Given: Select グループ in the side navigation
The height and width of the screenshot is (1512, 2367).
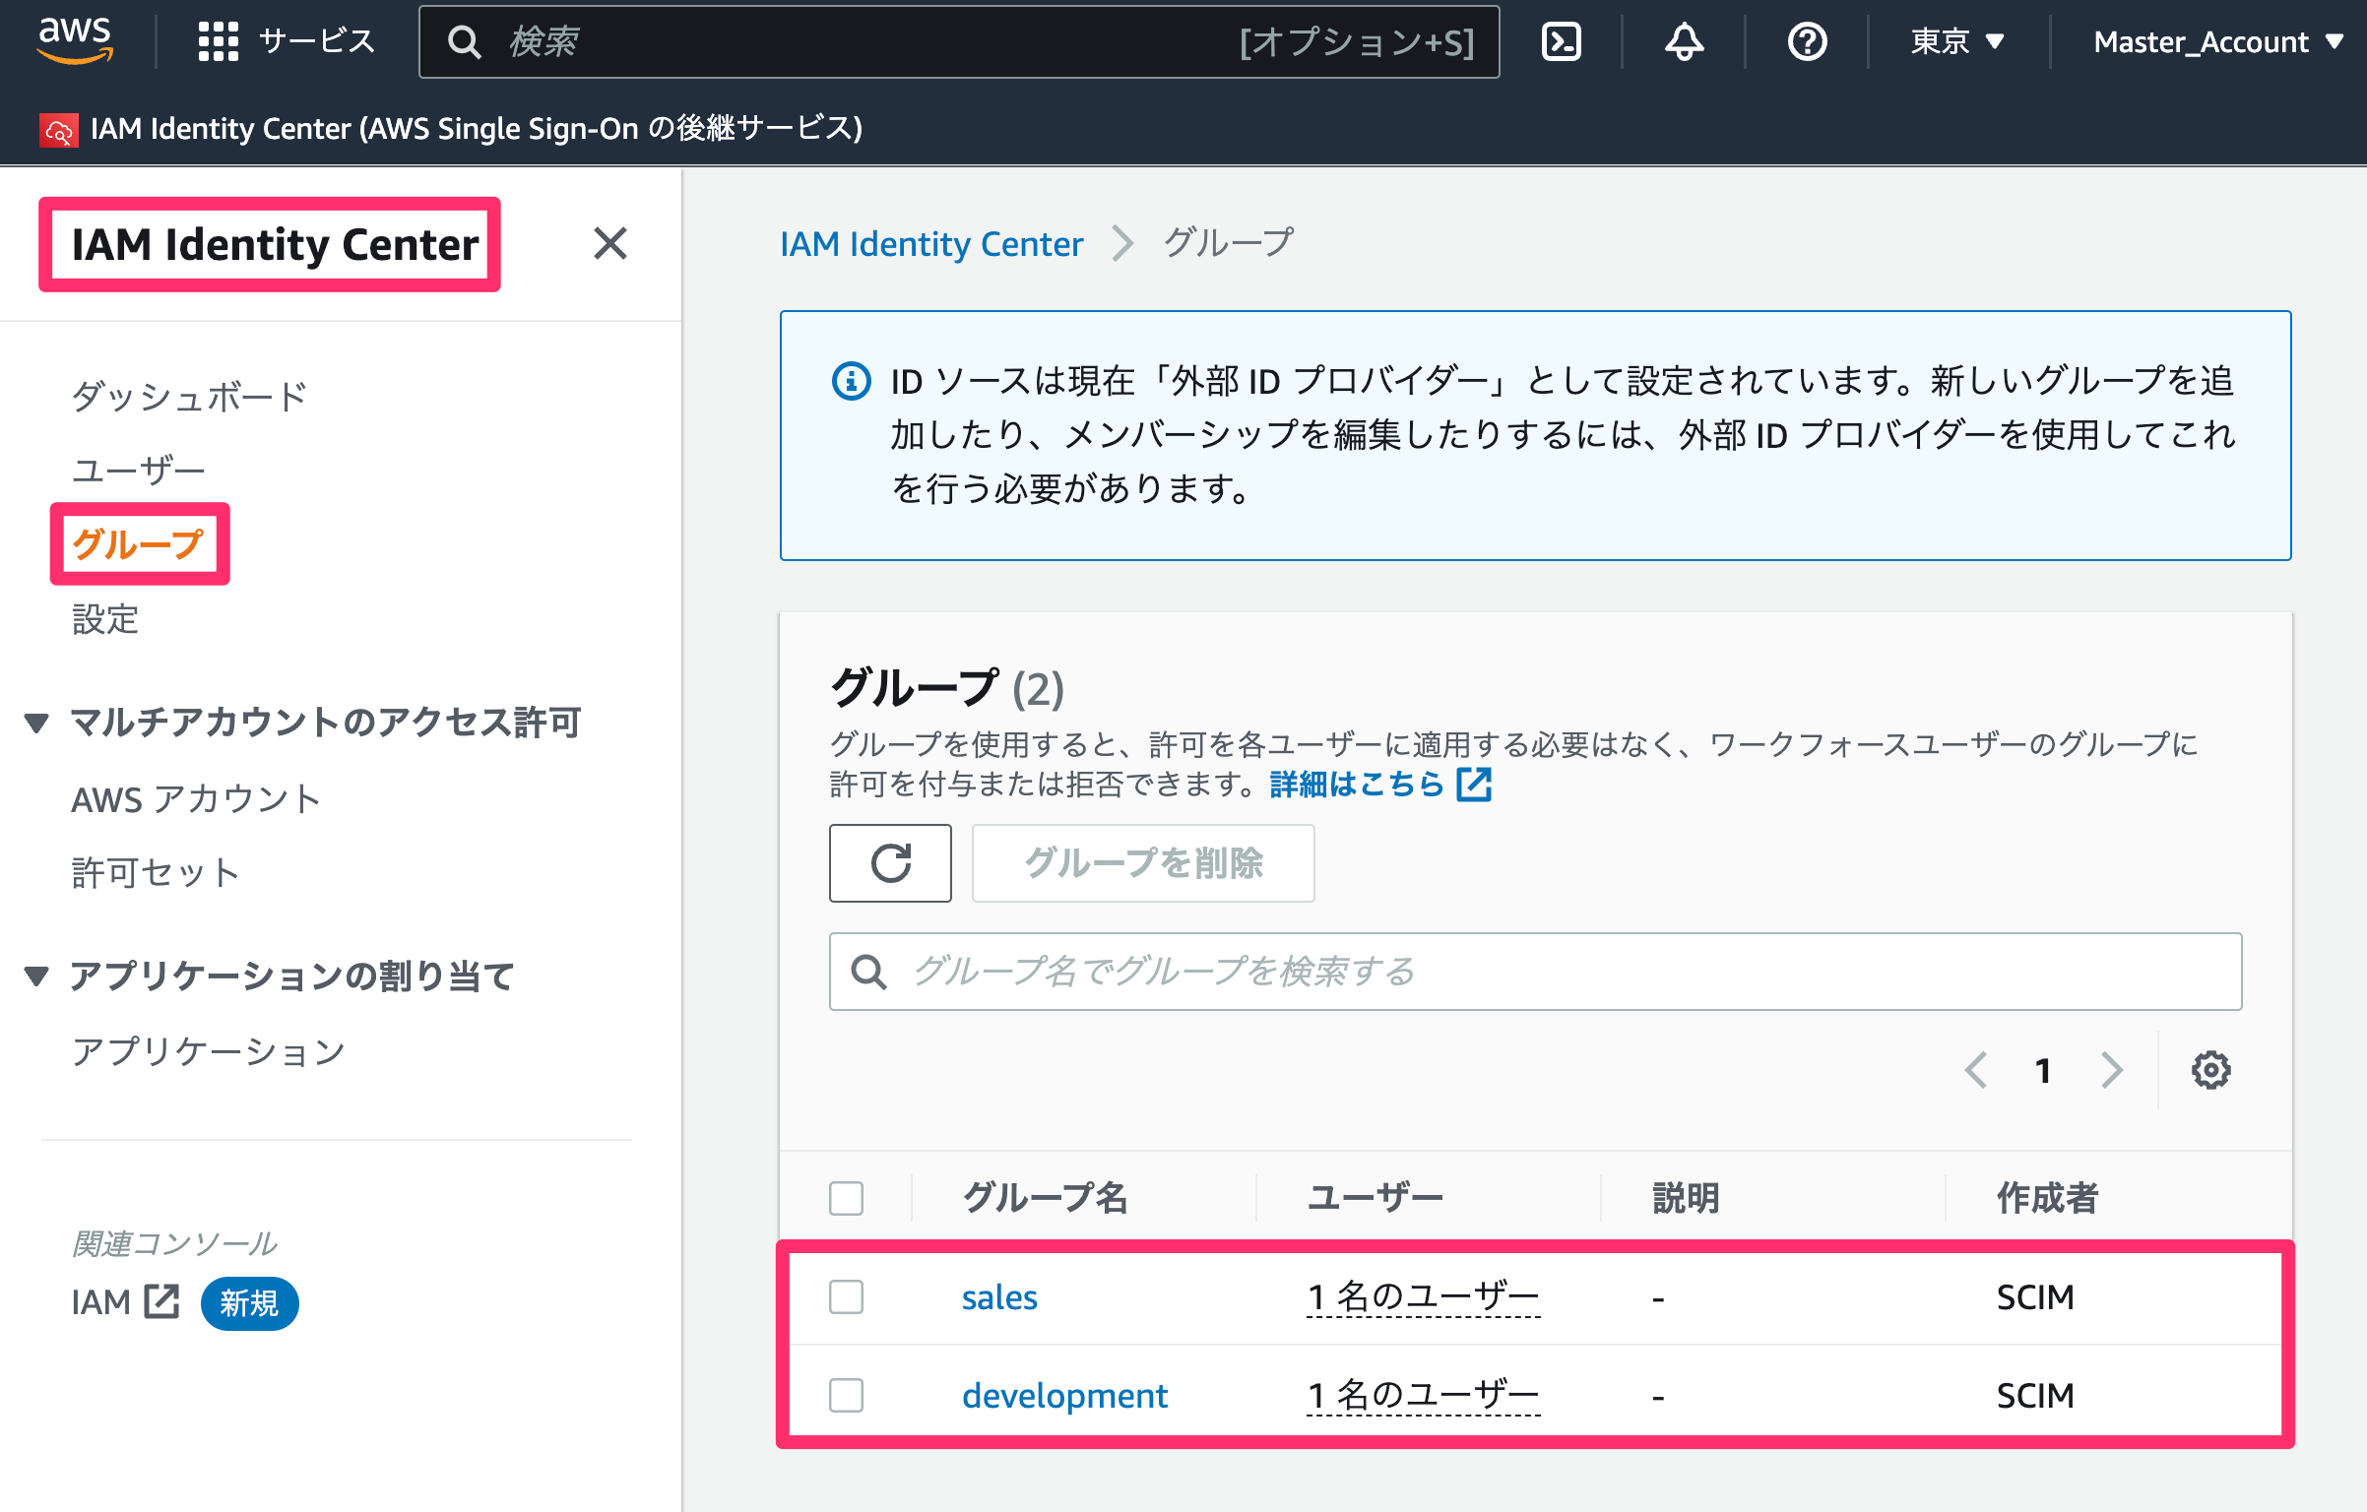Looking at the screenshot, I should (138, 544).
